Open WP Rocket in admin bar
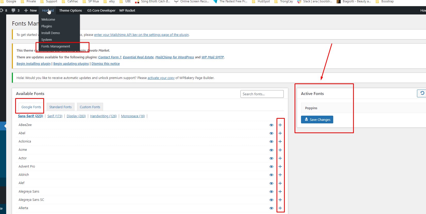Image resolution: width=426 pixels, height=214 pixels. [x=127, y=10]
